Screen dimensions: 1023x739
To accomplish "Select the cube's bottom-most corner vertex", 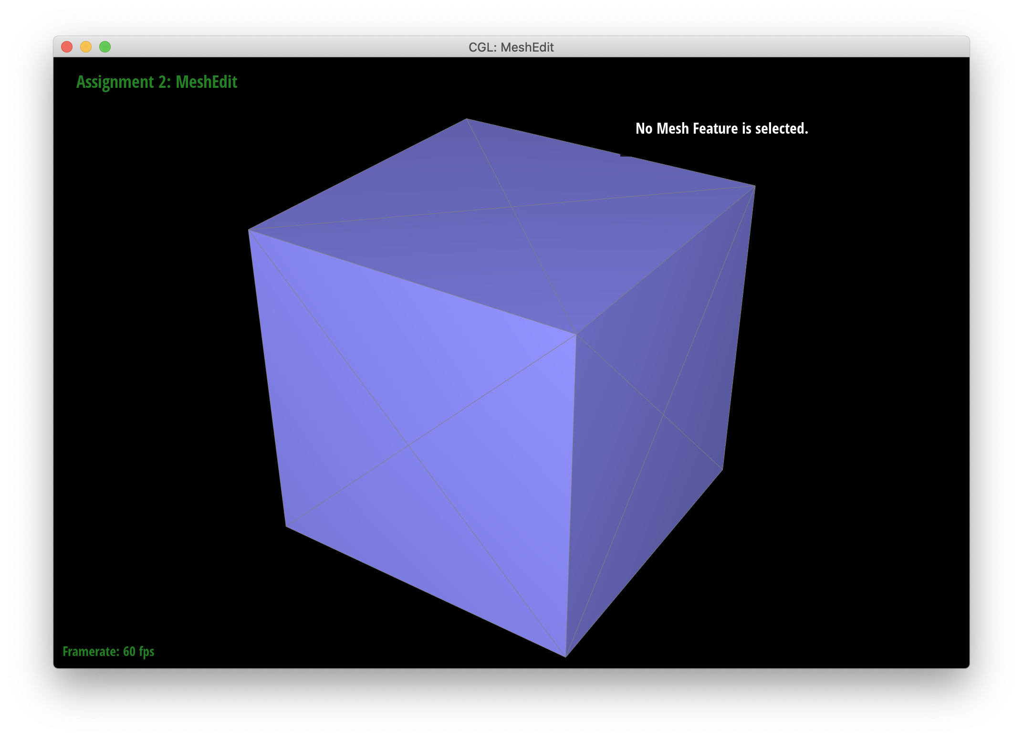I will pyautogui.click(x=566, y=657).
